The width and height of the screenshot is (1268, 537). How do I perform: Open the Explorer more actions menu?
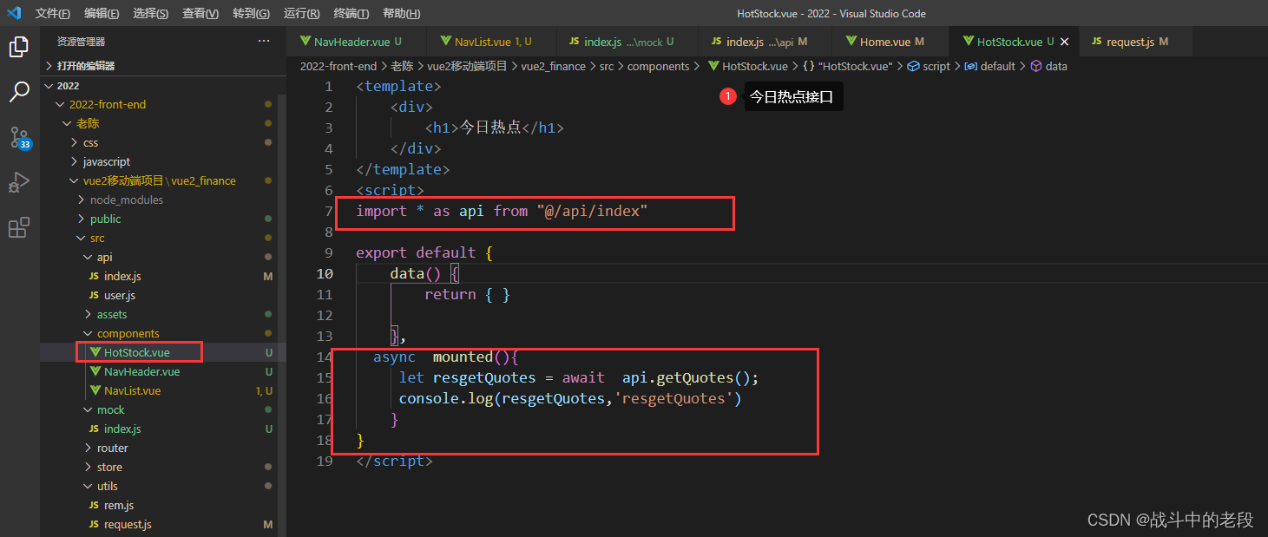[264, 40]
